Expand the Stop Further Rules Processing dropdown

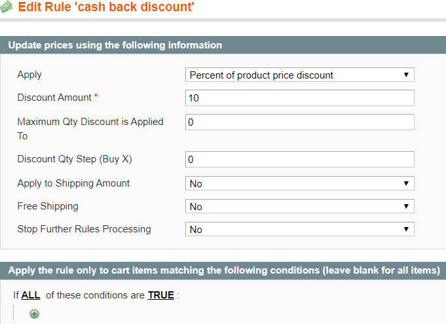pos(300,230)
